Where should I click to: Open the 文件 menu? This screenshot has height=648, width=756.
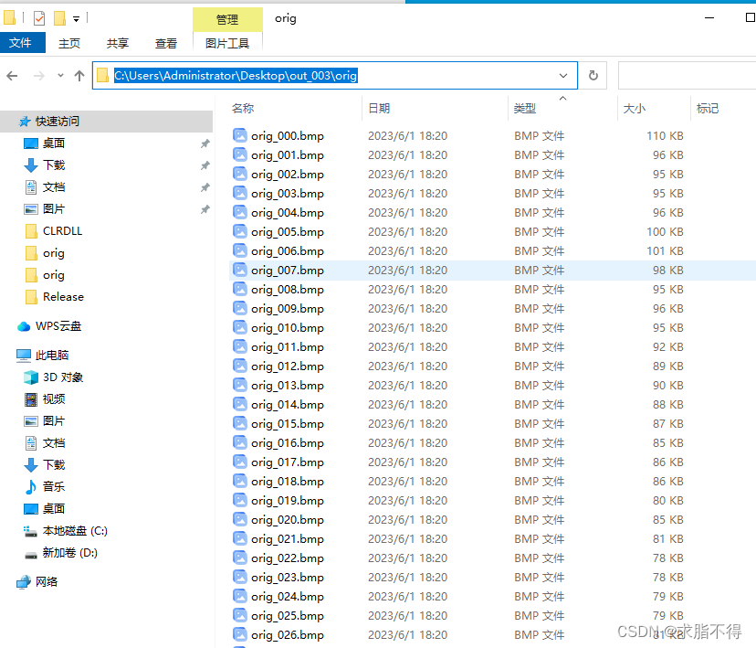pos(22,42)
